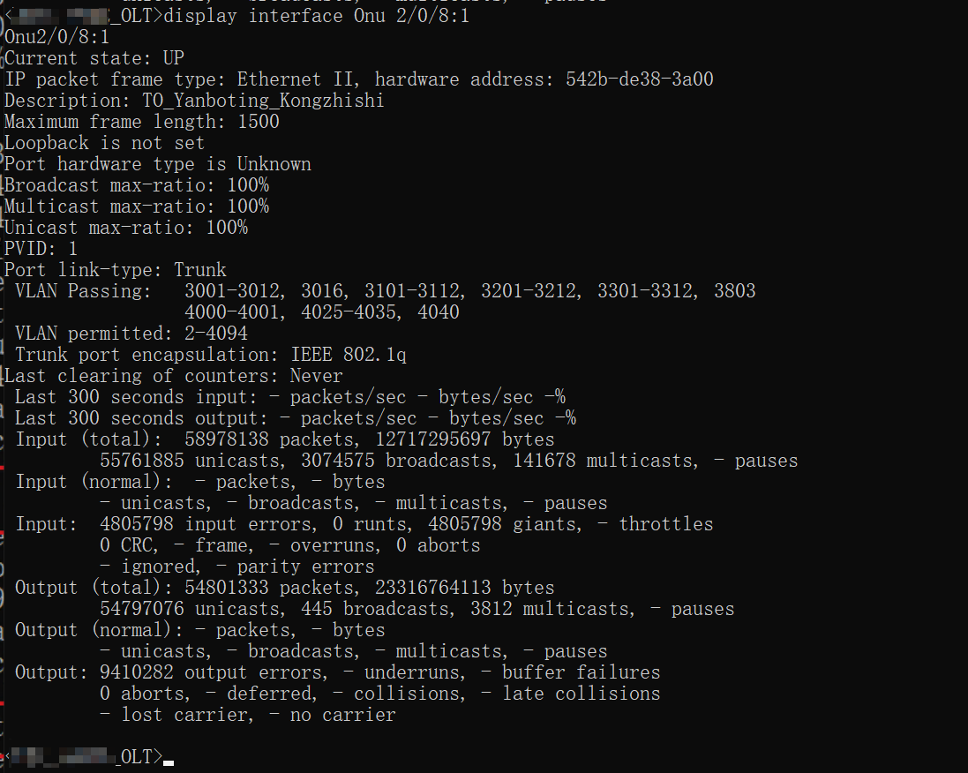968x773 pixels.
Task: Click the "display interface Onu 2/0/8:1" command text
Action: tap(316, 16)
